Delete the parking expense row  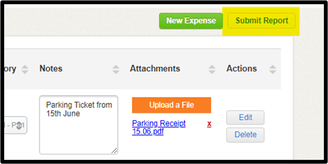(245, 135)
